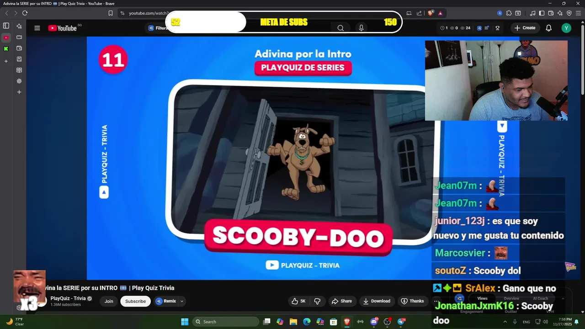The width and height of the screenshot is (585, 329).
Task: Toggle Brave vertical tabs panel icon
Action: tap(6, 26)
